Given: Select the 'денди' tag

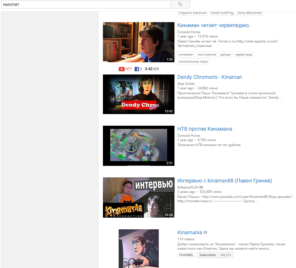Looking at the screenshot, I should click(x=225, y=54).
